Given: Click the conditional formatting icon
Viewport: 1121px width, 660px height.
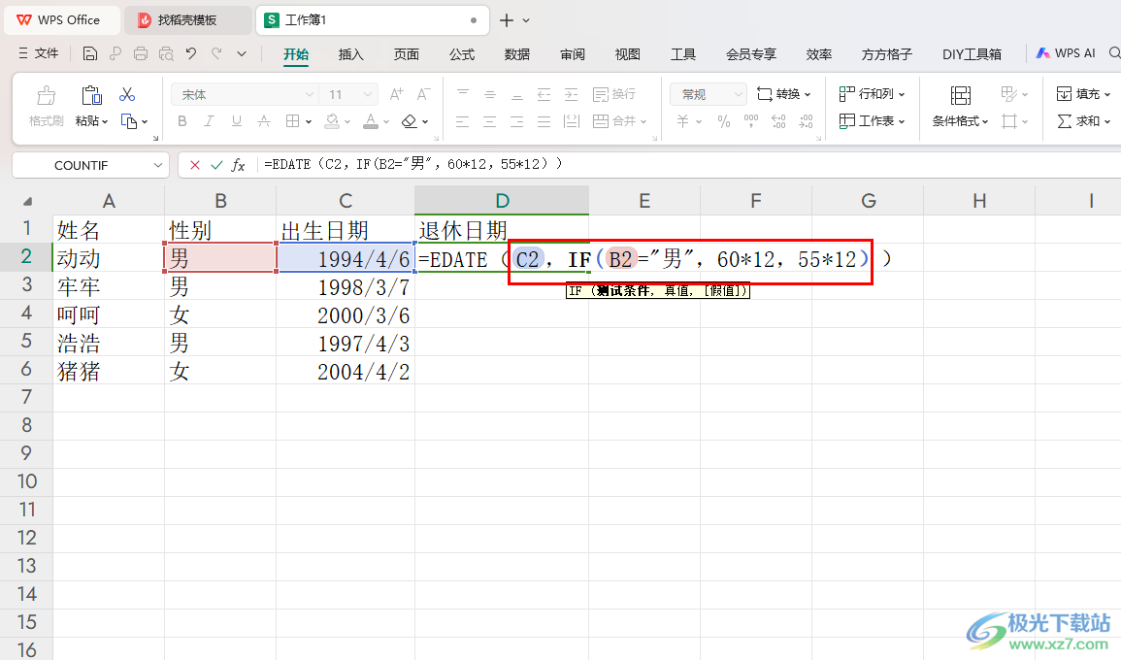Looking at the screenshot, I should [960, 95].
